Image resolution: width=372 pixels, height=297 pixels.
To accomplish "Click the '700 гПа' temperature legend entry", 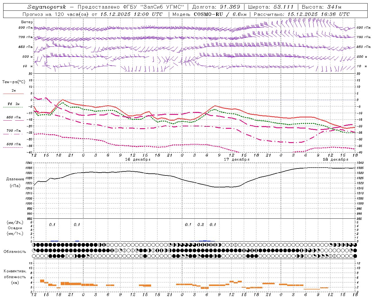I will pyautogui.click(x=14, y=131).
